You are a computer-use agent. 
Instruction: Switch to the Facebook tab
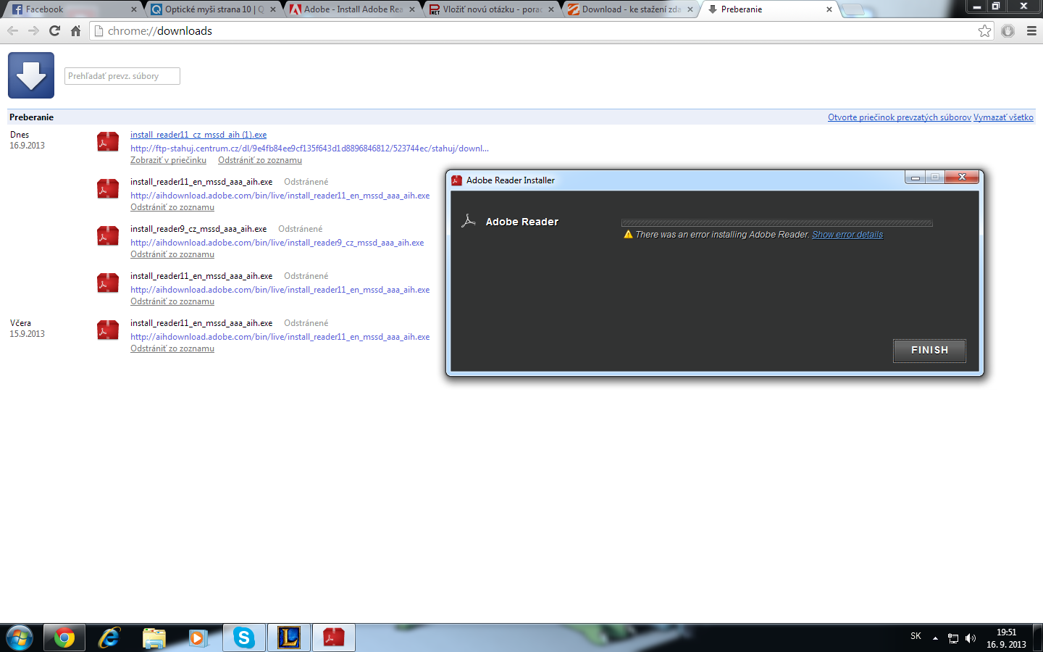point(72,9)
